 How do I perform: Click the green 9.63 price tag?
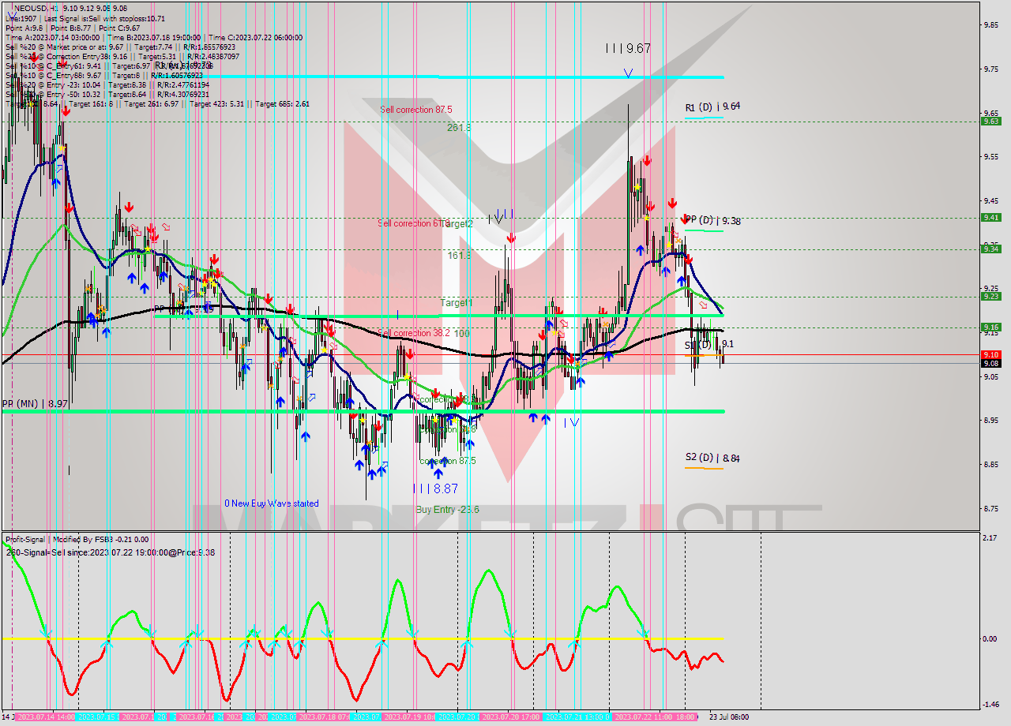991,121
